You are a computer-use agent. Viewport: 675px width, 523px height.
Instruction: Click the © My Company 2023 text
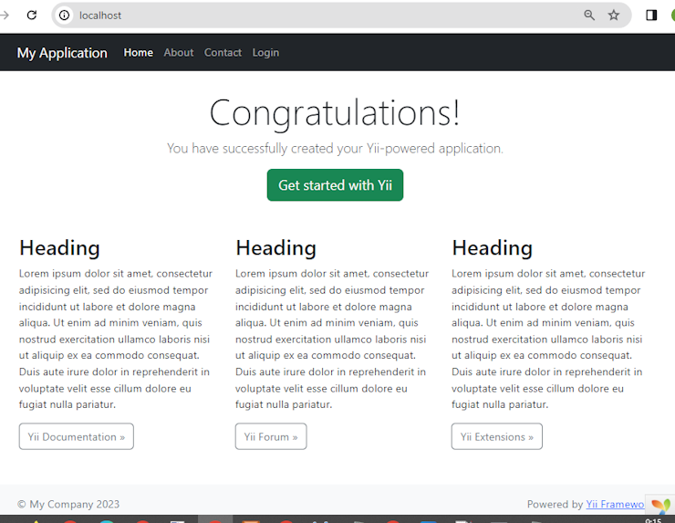68,504
